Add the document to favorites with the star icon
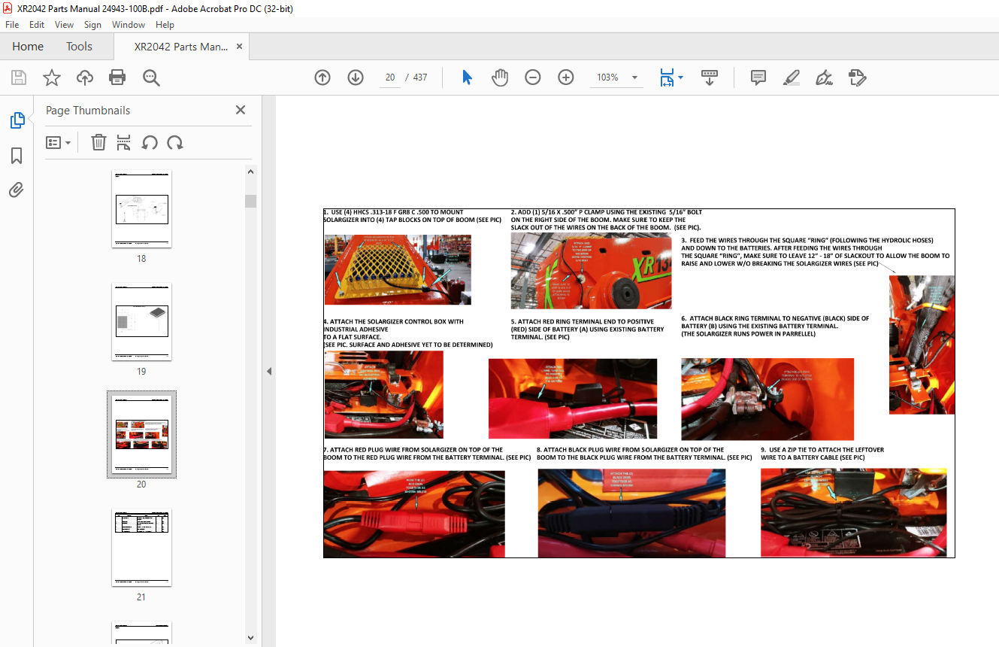Viewport: 999px width, 647px height. (52, 77)
